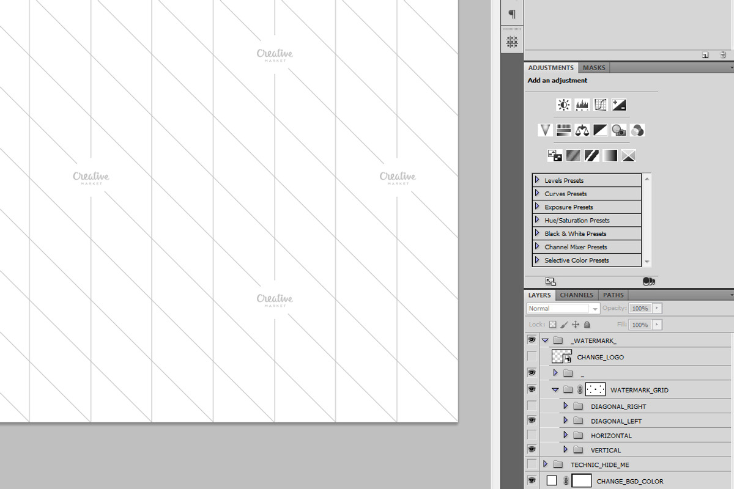This screenshot has width=734, height=489.
Task: Open the Fill slider arrow
Action: [657, 325]
